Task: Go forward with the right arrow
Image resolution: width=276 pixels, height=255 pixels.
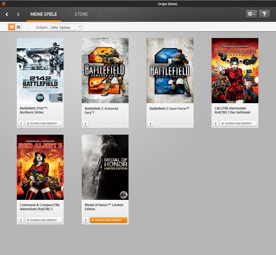Action: pyautogui.click(x=18, y=14)
